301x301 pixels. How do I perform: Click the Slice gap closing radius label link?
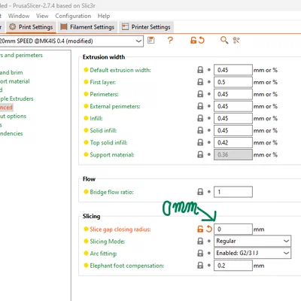(120, 230)
